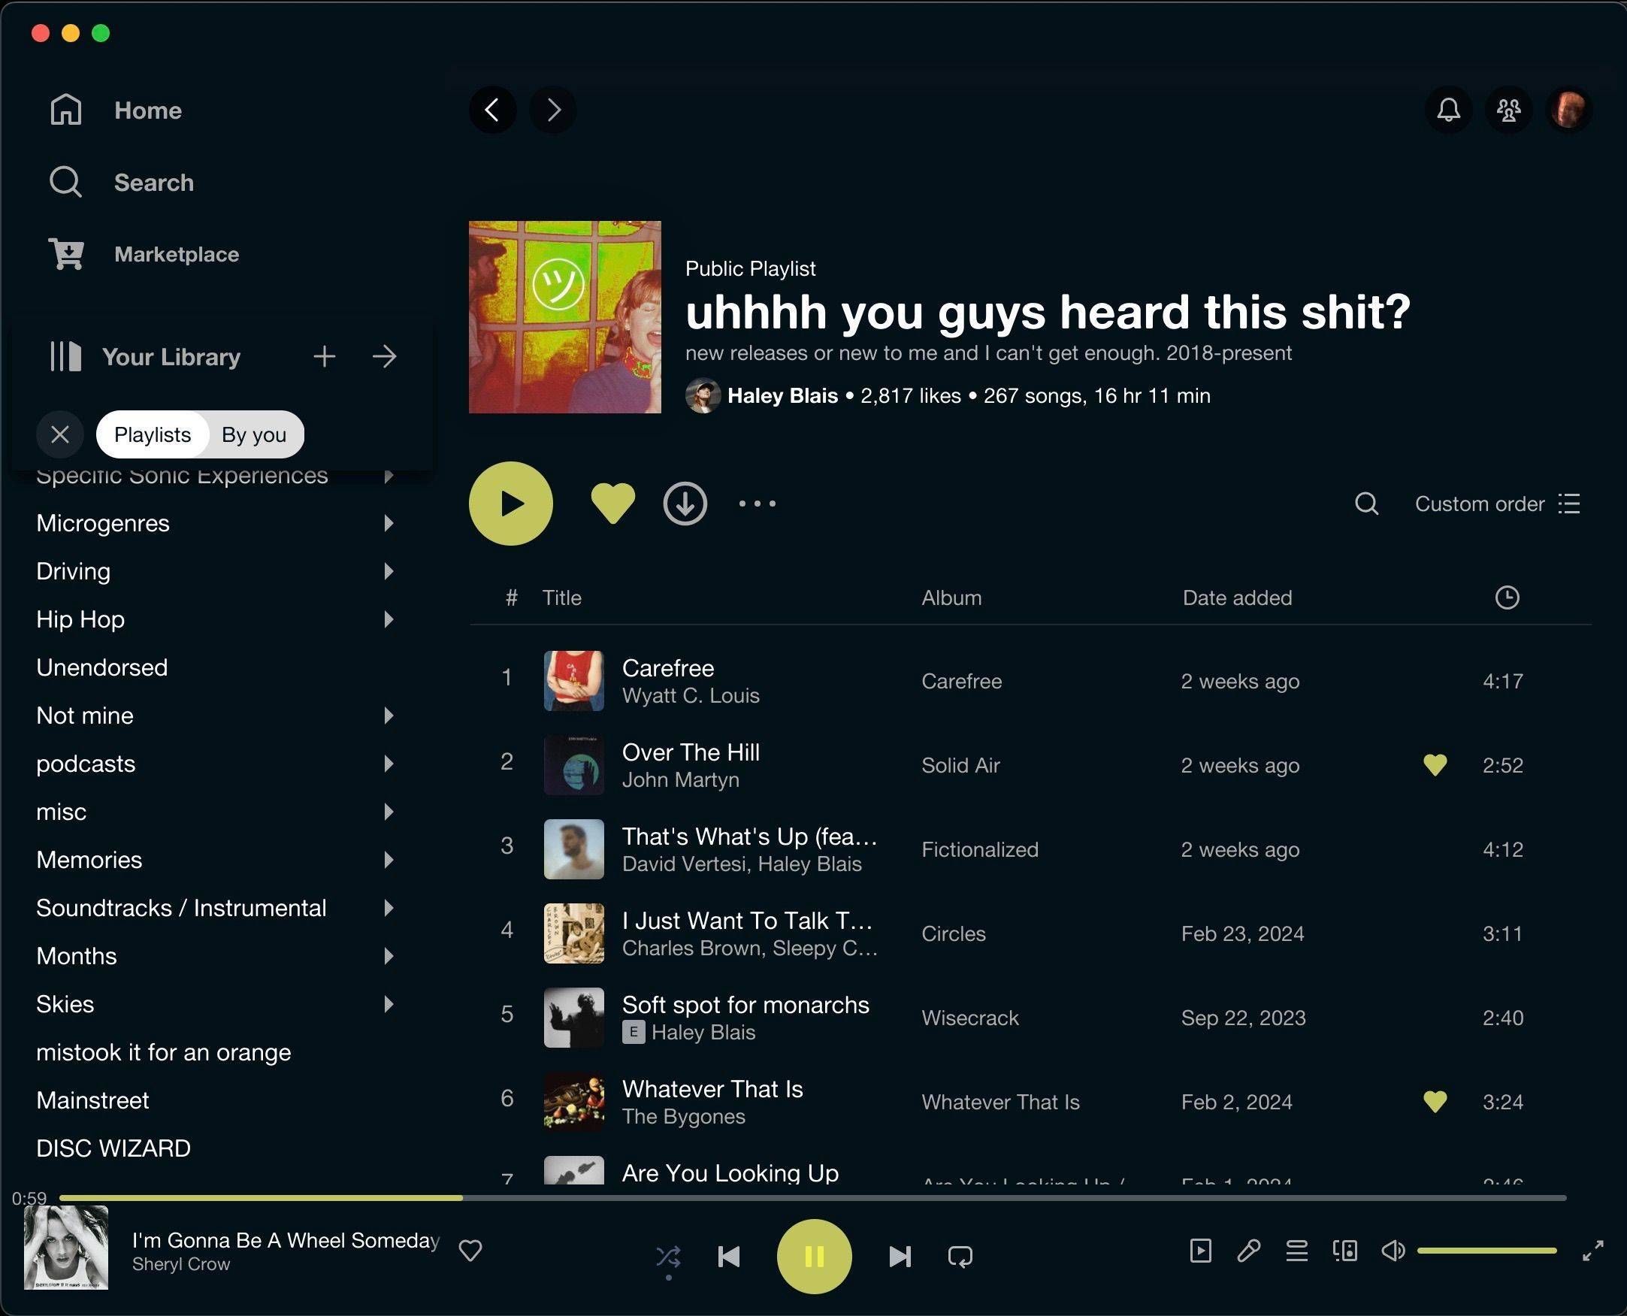This screenshot has width=1627, height=1316.
Task: Expand the Memories folder
Action: tap(389, 860)
